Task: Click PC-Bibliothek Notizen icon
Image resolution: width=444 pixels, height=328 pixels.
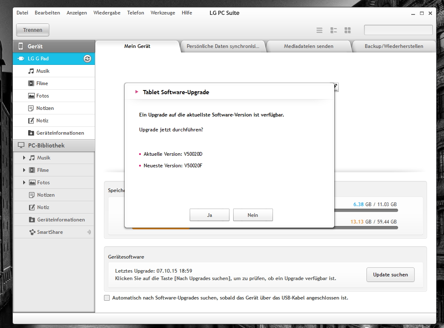Action: tap(32, 195)
